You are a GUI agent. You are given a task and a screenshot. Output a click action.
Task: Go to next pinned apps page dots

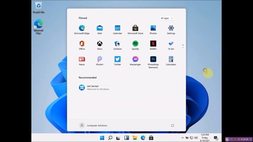(x=183, y=46)
